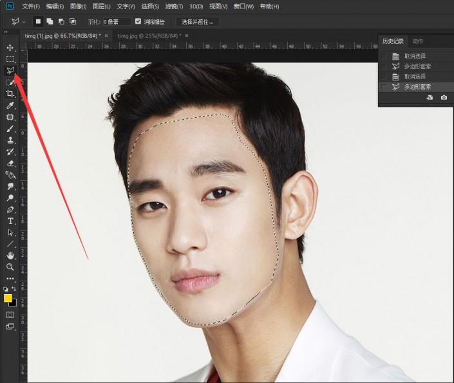Viewport: 454px width, 383px height.
Task: Select the Move tool
Action: tap(10, 48)
